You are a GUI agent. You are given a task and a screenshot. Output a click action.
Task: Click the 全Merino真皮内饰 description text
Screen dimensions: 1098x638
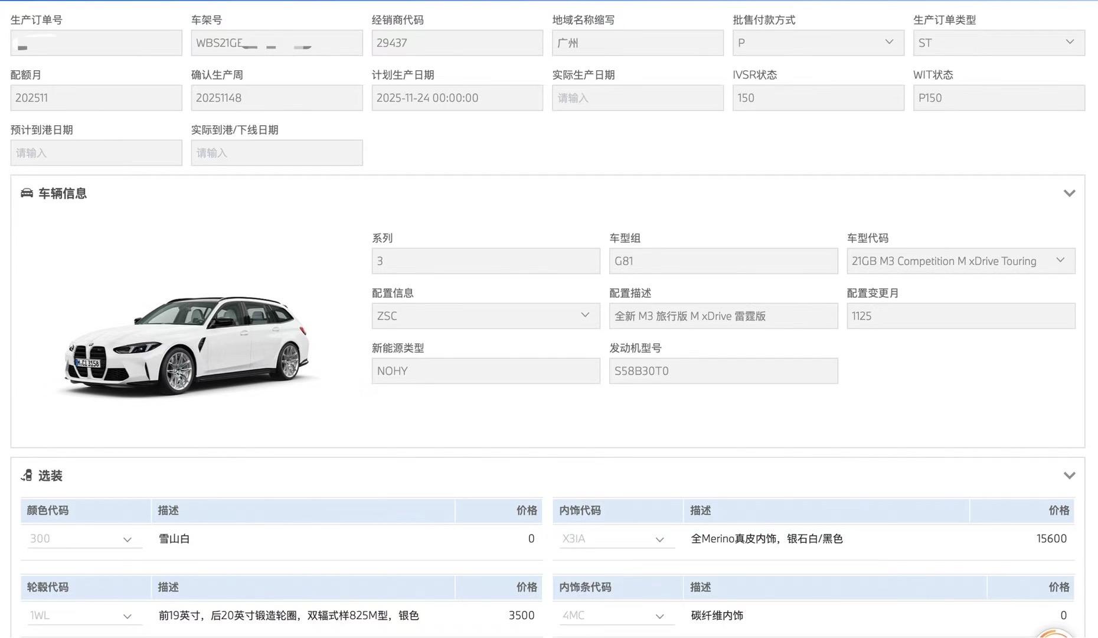coord(767,539)
